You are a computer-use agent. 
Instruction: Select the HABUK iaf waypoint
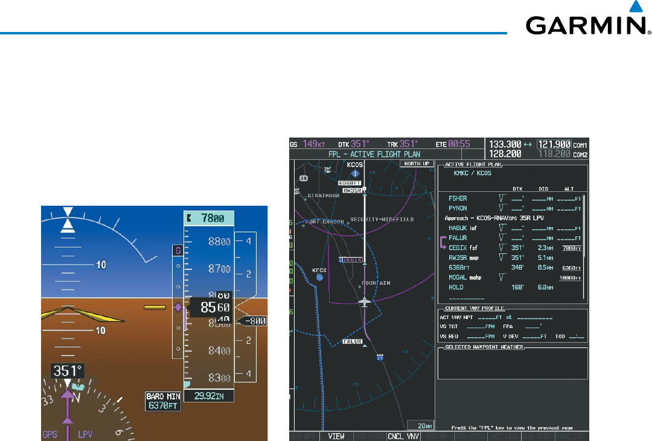pos(462,228)
